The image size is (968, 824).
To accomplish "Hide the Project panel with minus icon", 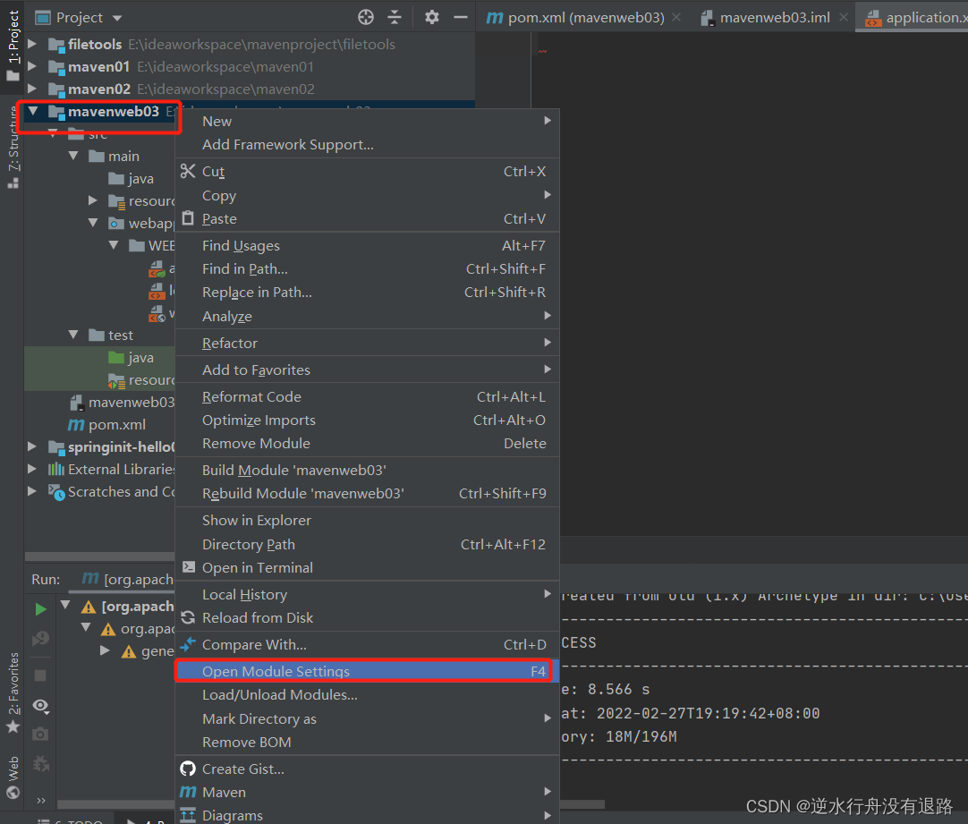I will [461, 17].
